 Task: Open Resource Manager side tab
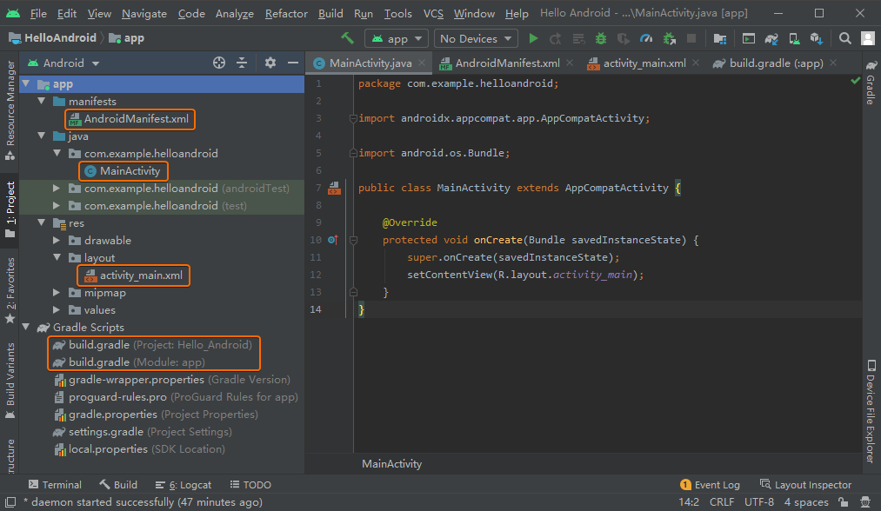point(10,110)
